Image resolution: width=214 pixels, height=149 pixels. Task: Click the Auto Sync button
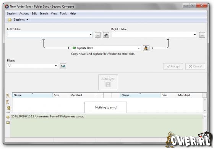(108, 82)
